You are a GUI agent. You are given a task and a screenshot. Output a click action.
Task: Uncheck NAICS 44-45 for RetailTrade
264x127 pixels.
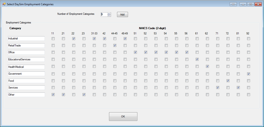click(115, 45)
